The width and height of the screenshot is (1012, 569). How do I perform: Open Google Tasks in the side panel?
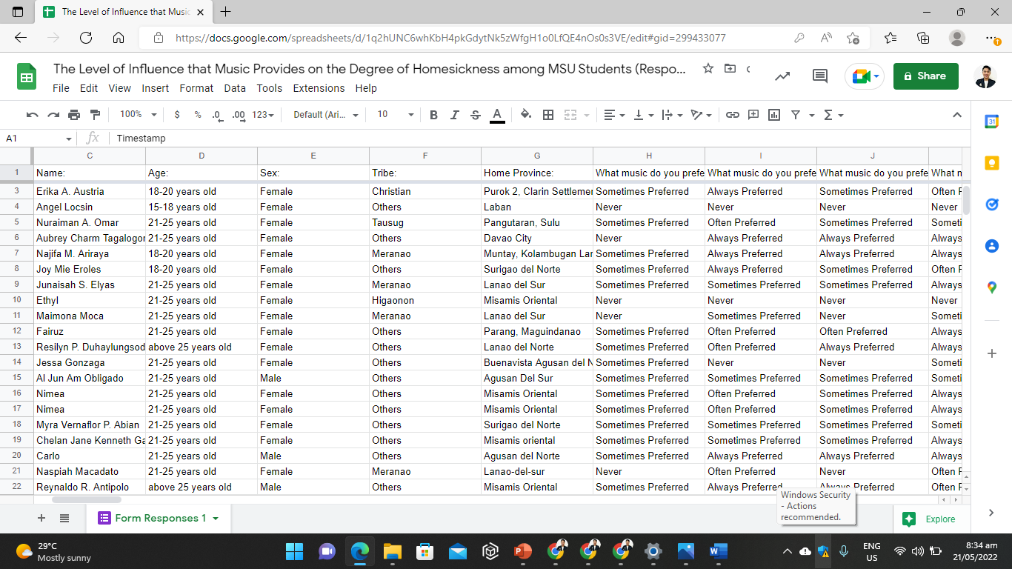(x=992, y=204)
